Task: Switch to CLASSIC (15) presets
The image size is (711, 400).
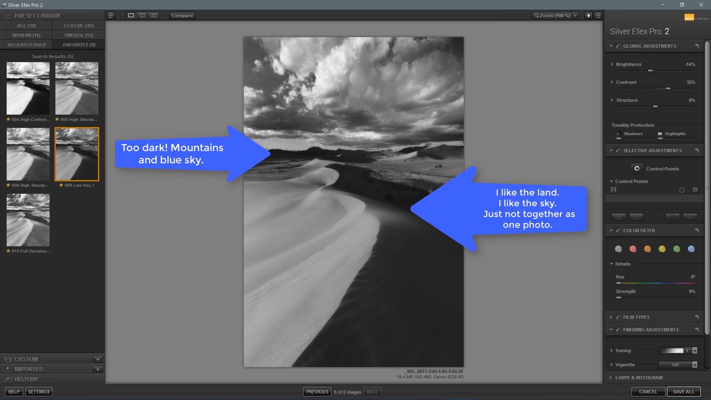Action: (x=79, y=26)
